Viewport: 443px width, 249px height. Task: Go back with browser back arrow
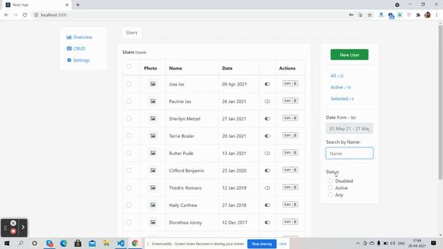tap(6, 15)
